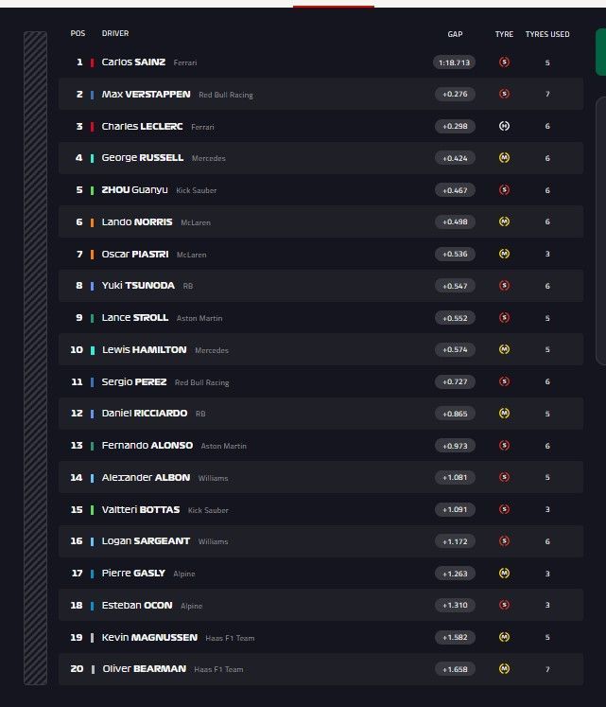Click the 1:18.713 lap time pill
The image size is (606, 707).
[x=455, y=62]
